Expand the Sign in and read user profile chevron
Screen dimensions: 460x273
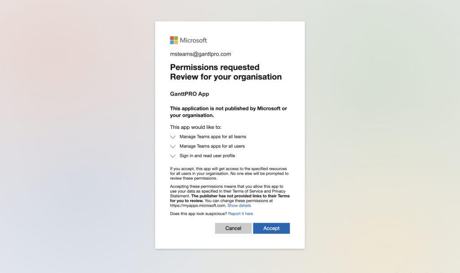[173, 156]
